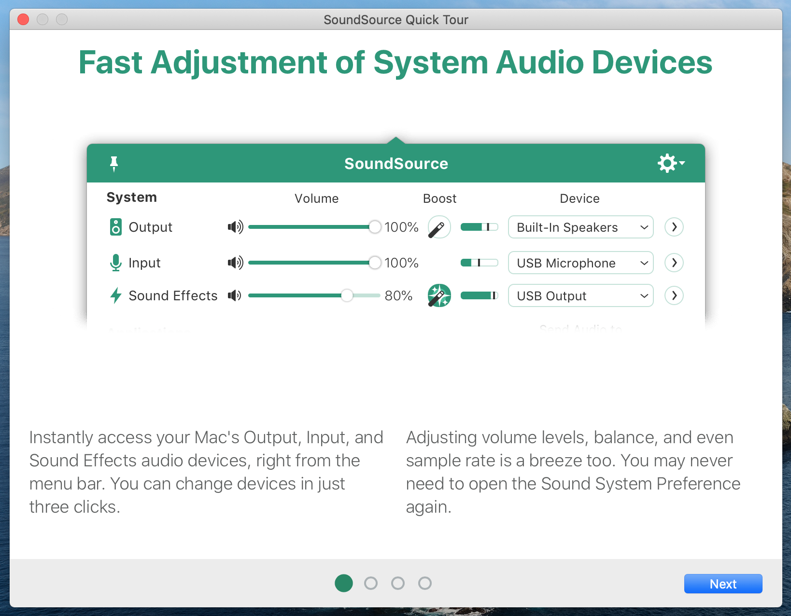Click the Output 100% volume value
The width and height of the screenshot is (791, 616).
(x=401, y=227)
